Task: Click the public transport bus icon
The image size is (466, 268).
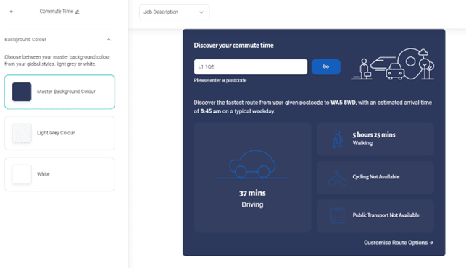Action: (338, 215)
